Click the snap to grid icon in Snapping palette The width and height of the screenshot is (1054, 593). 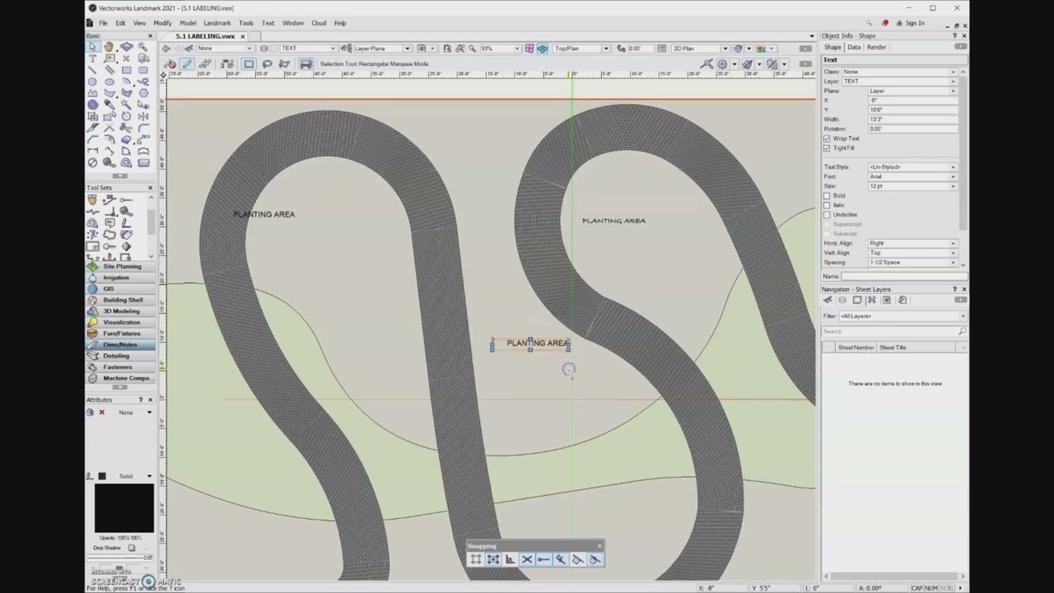tap(476, 559)
